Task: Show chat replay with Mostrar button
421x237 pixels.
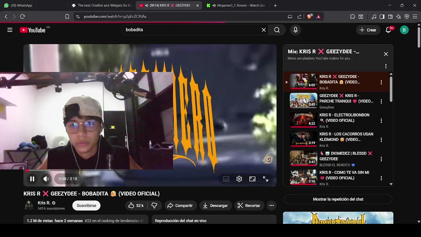Action: tap(338, 199)
